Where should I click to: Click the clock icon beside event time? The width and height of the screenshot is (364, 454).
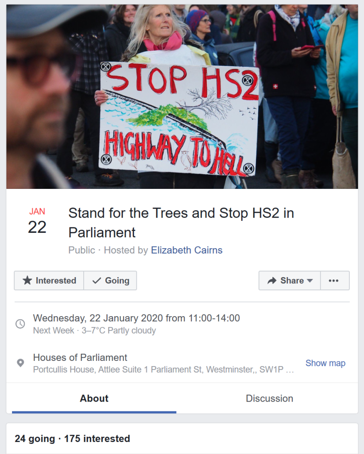click(20, 324)
